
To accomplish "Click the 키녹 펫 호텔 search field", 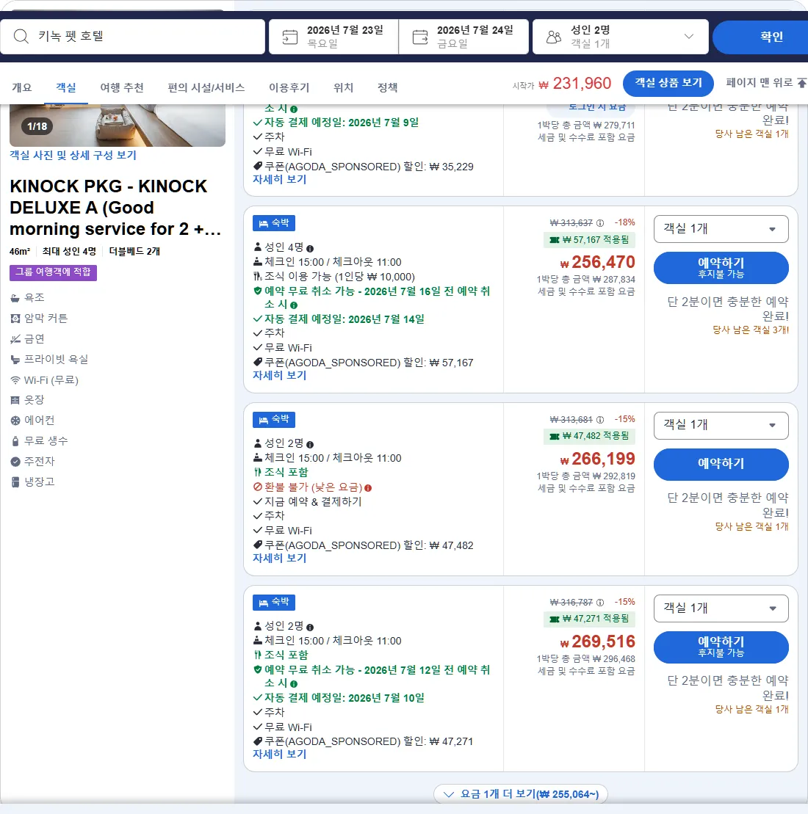I will click(132, 37).
